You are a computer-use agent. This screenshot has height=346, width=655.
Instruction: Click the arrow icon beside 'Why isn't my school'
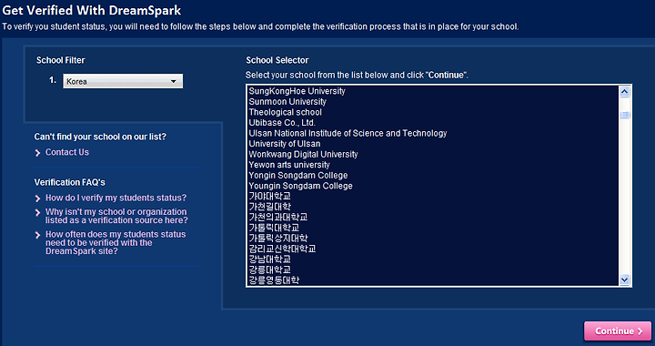(37, 213)
